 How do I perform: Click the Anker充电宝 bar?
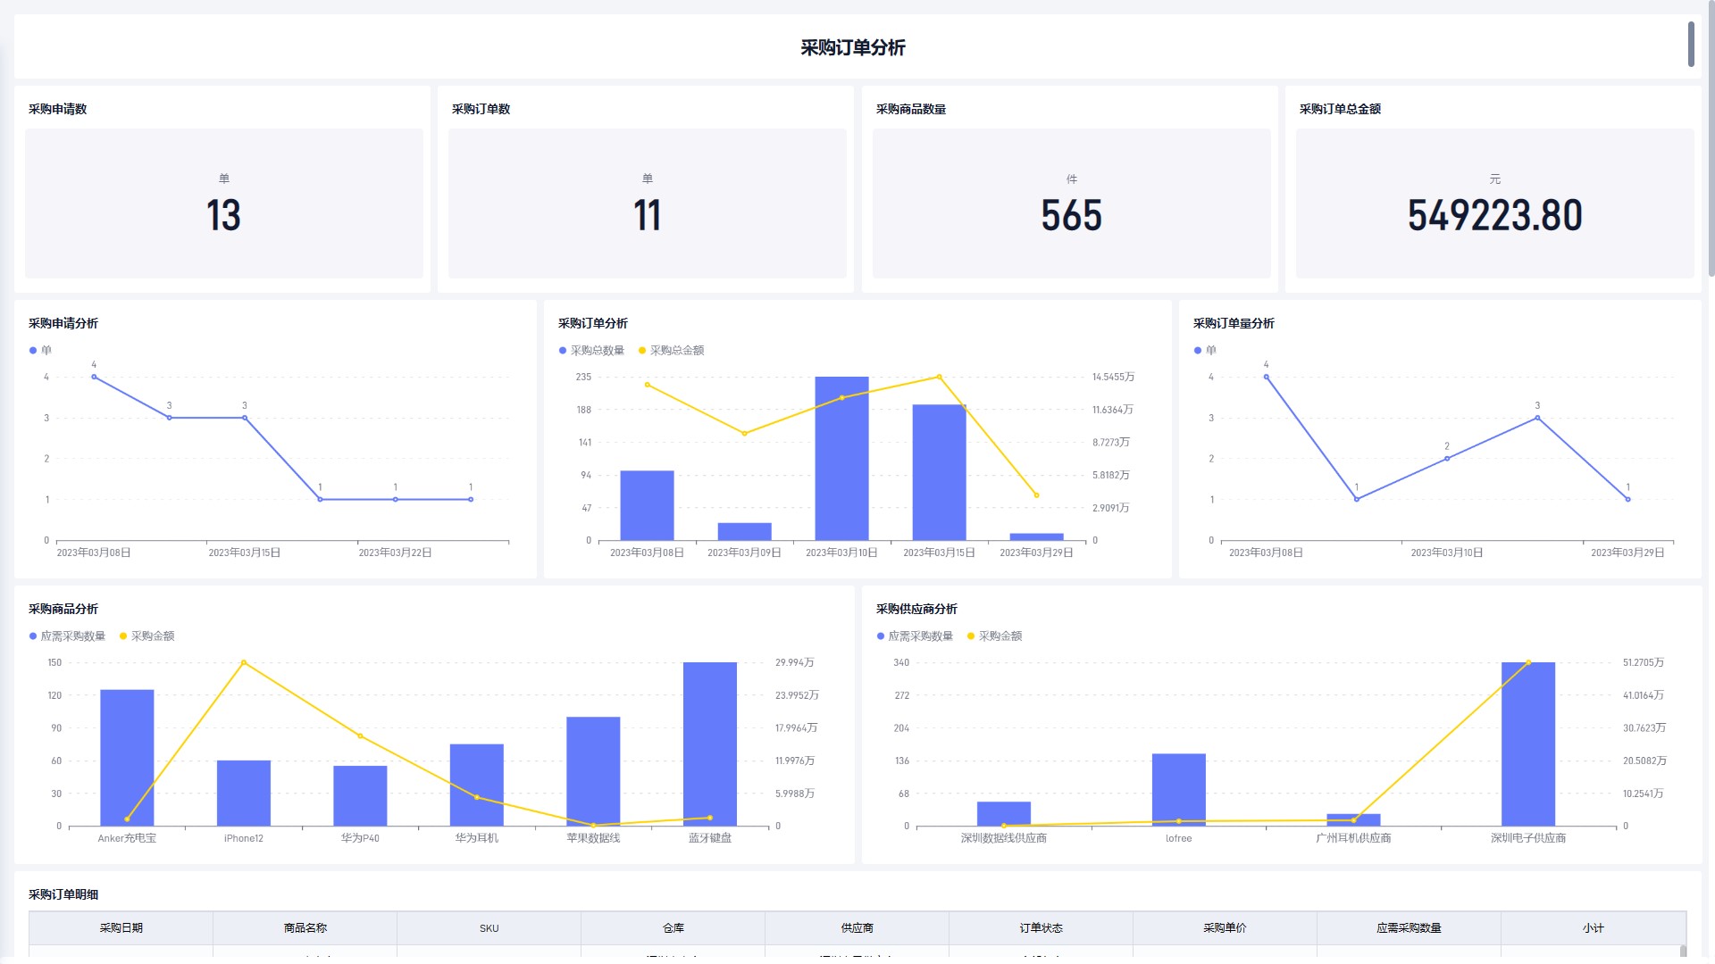pyautogui.click(x=127, y=758)
